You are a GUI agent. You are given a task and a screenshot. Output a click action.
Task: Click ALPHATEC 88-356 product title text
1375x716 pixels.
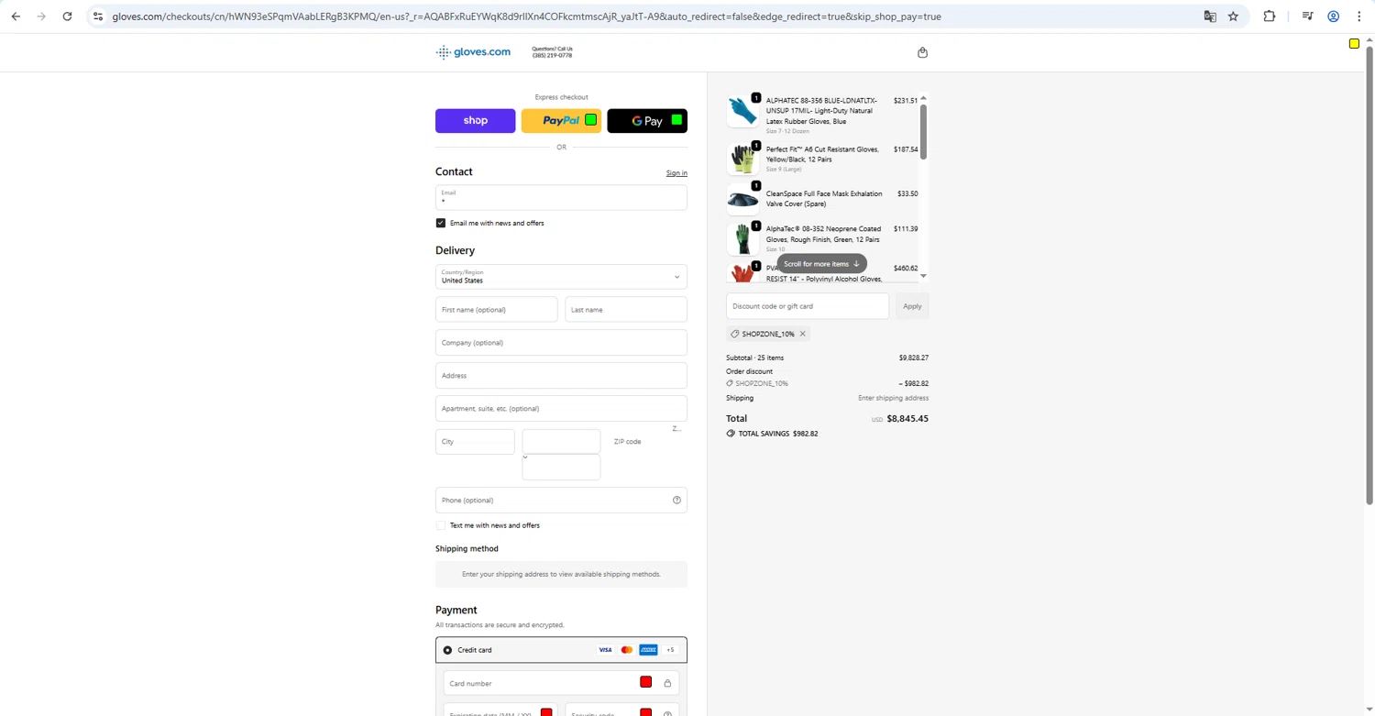click(821, 111)
